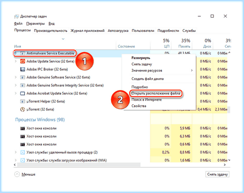Image resolution: width=244 pixels, height=193 pixels.
Task: Select the Процессы tab
Action: tap(22, 30)
